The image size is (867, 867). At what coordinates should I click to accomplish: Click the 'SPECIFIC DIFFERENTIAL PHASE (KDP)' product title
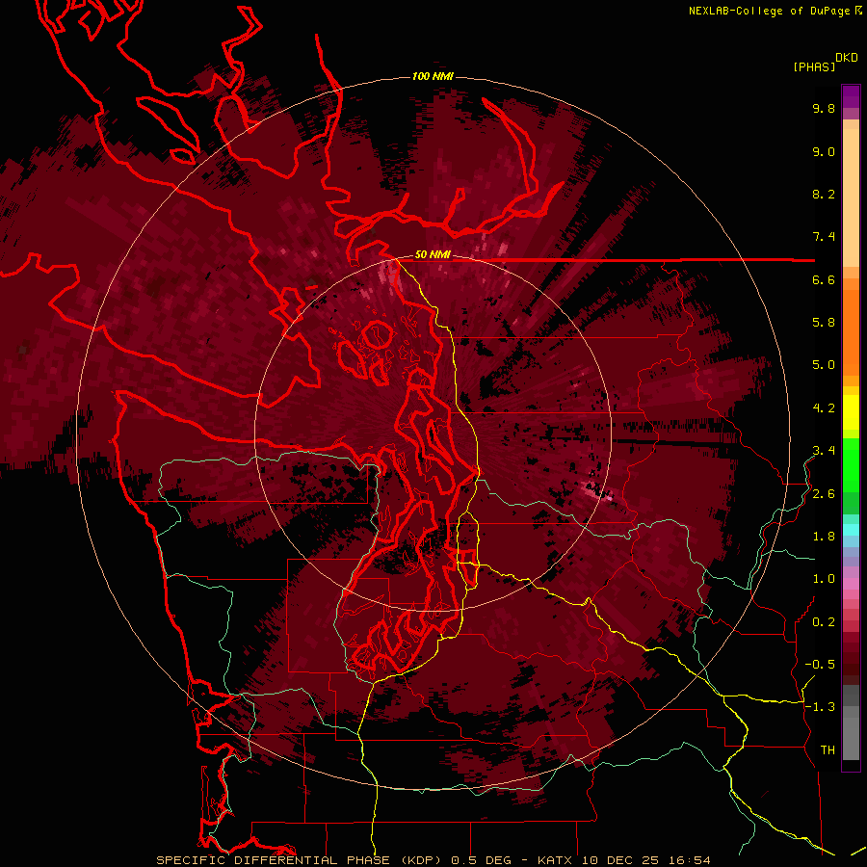tap(299, 860)
